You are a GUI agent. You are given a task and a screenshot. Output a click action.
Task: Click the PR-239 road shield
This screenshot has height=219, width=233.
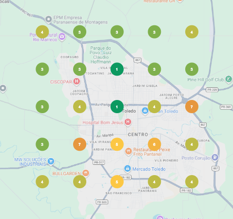point(212,90)
